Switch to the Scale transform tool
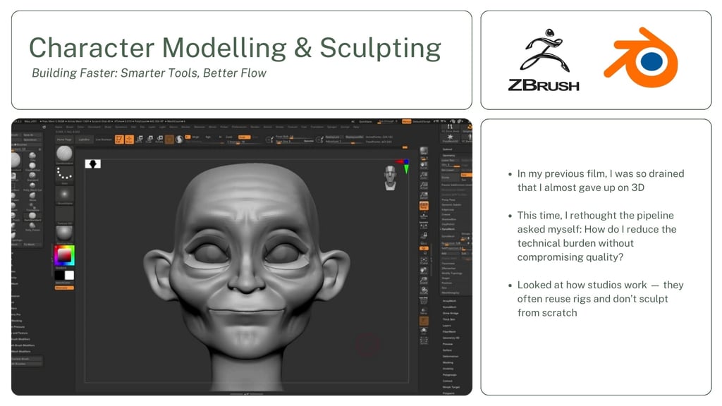Image resolution: width=722 pixels, height=406 pixels. pyautogui.click(x=149, y=139)
